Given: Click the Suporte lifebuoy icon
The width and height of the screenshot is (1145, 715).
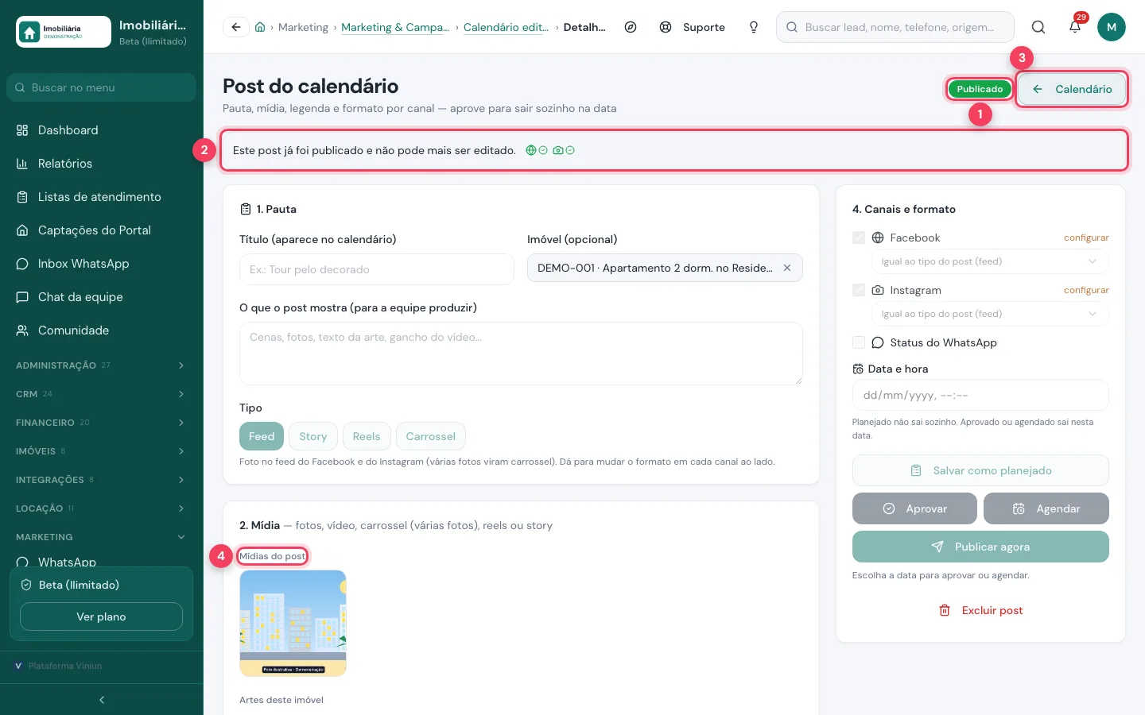Looking at the screenshot, I should pos(666,27).
